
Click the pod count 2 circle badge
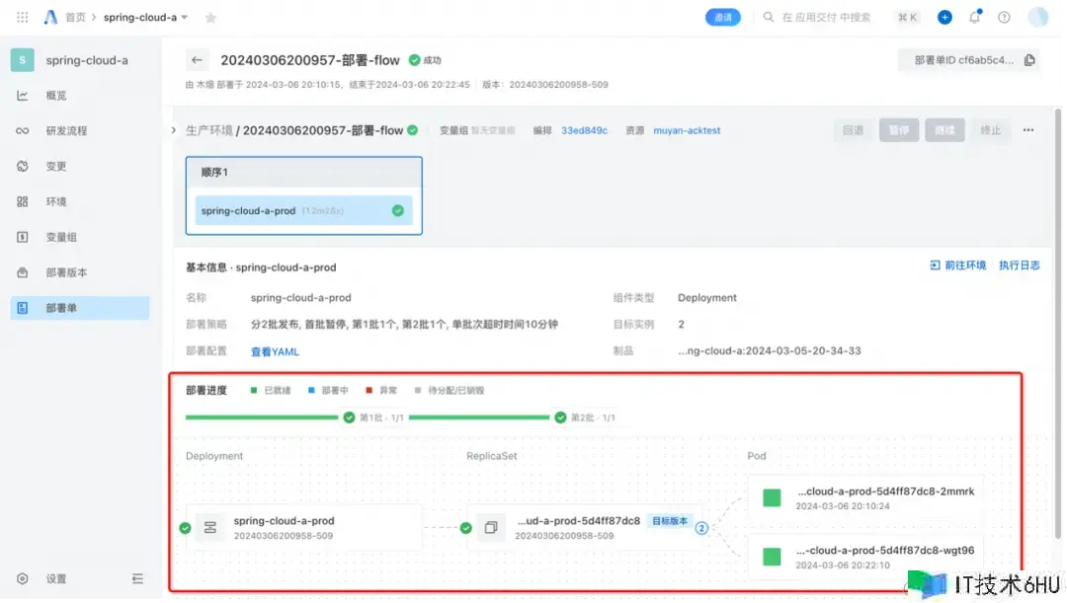[701, 528]
